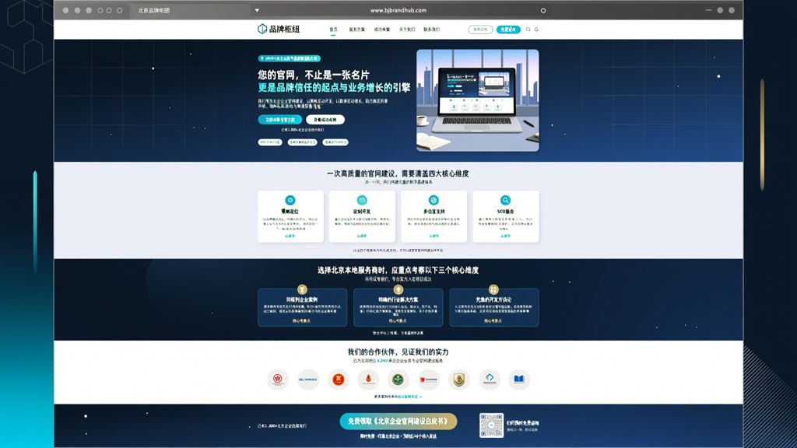Click the QR code in the footer banner
Screen dimensions: 797x448
click(x=491, y=425)
